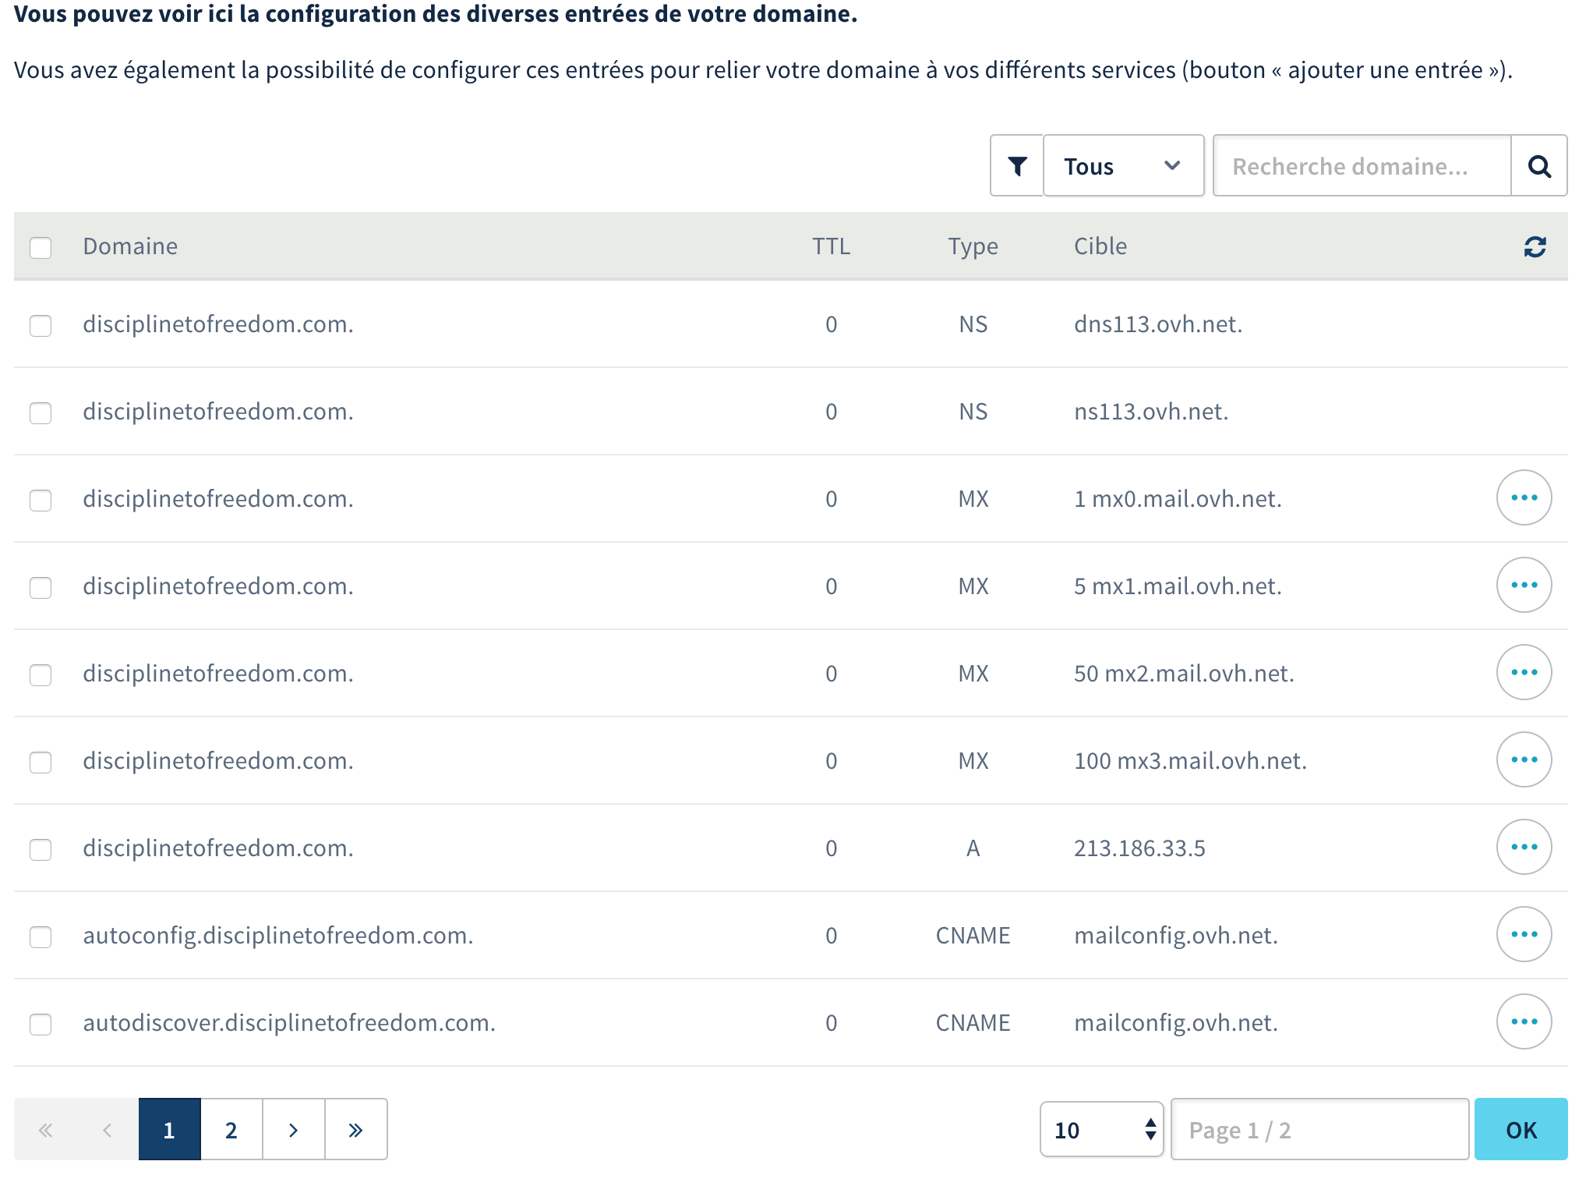Switch to page 2 of results
1593x1193 pixels.
pyautogui.click(x=231, y=1130)
